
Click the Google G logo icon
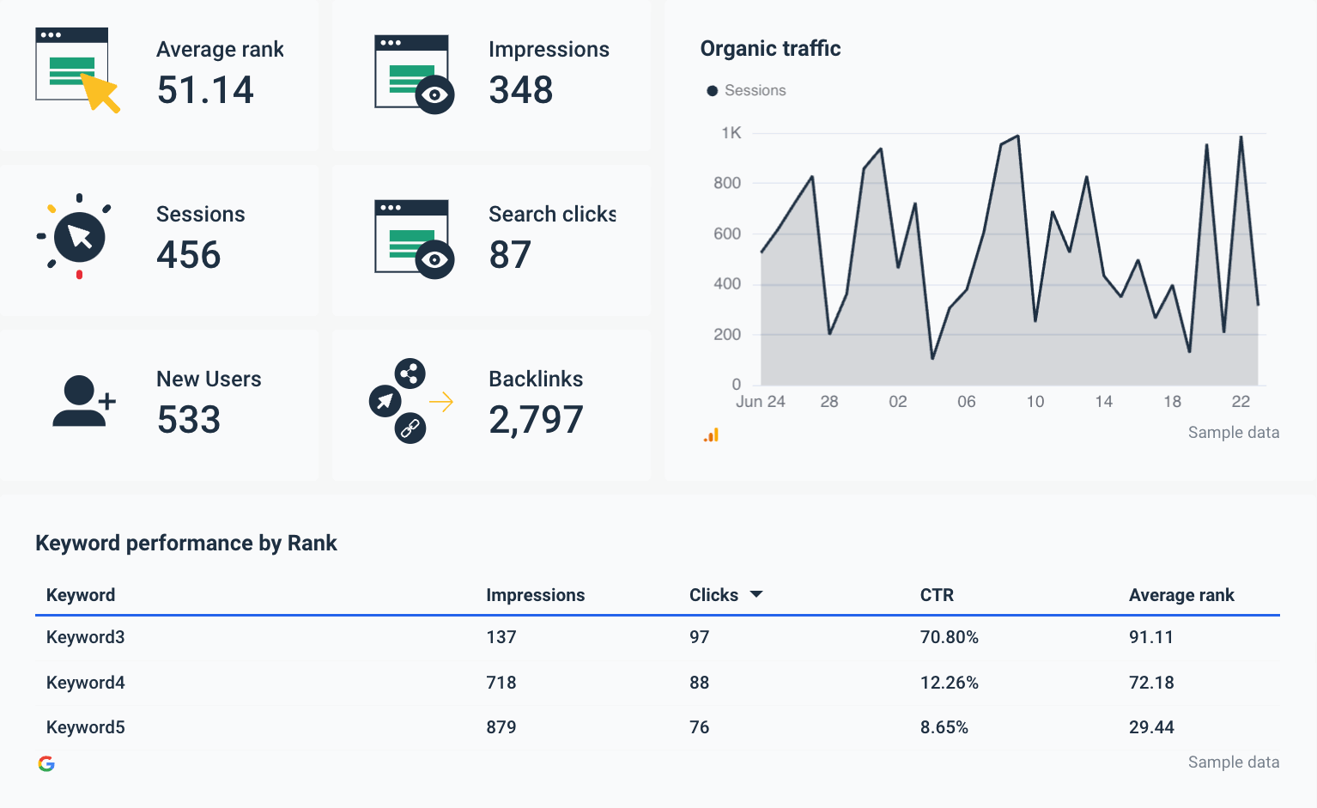coord(46,763)
